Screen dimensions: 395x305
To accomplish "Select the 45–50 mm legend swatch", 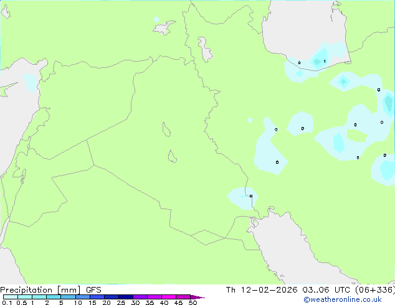I will click(x=183, y=297).
